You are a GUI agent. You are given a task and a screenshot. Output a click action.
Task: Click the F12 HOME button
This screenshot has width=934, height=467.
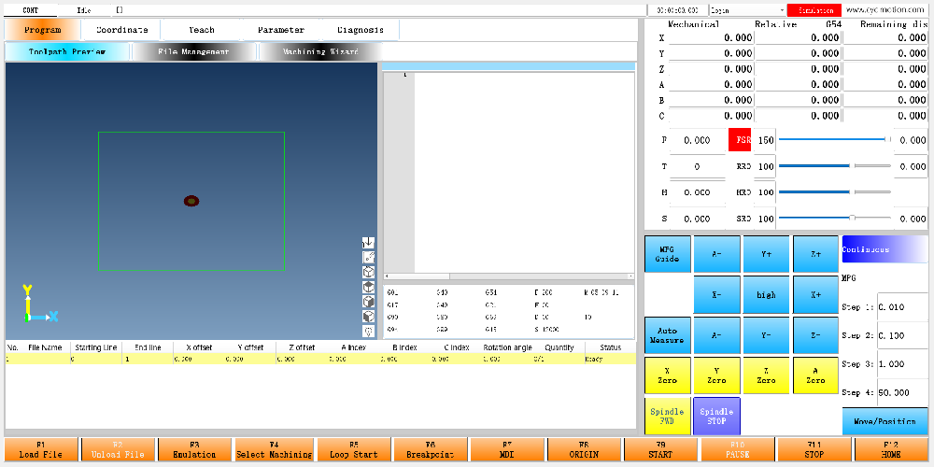tap(891, 450)
